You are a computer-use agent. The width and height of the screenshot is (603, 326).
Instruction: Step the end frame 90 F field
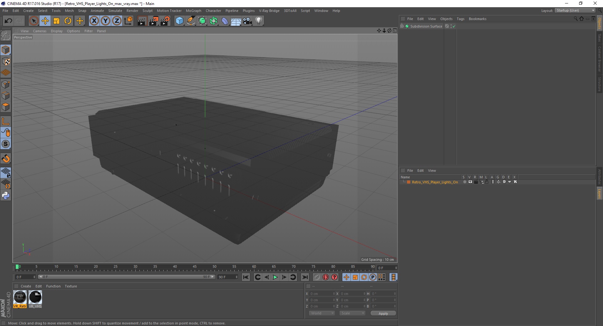point(228,277)
